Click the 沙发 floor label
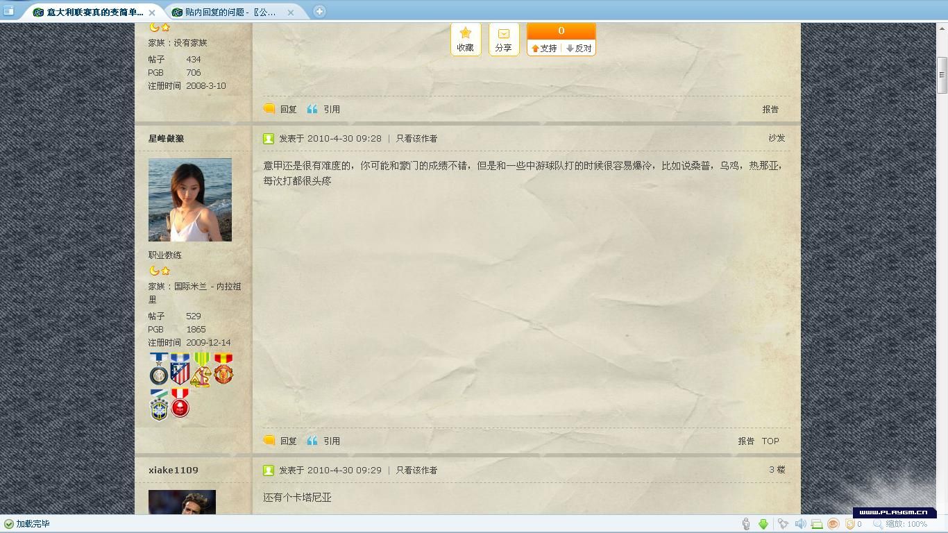The width and height of the screenshot is (948, 533). (x=777, y=138)
